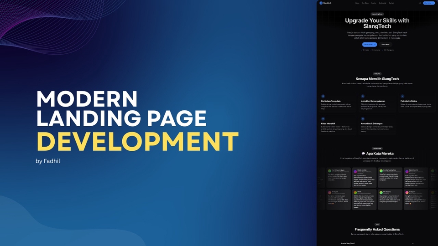Click the top-right blue navbar button
The image size is (438, 246).
[429, 3]
